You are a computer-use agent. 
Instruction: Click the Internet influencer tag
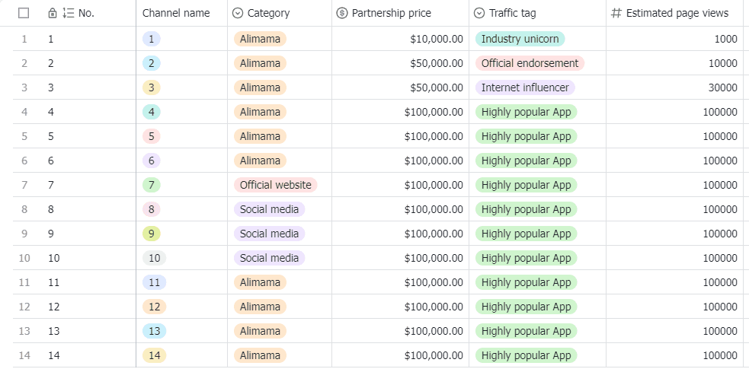525,87
